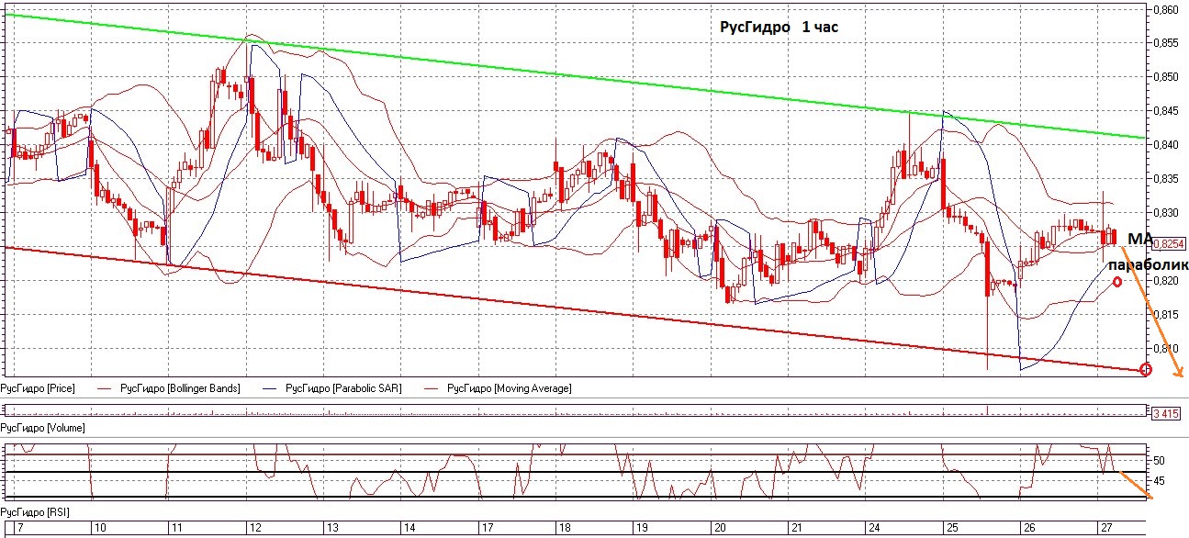Viewport: 1189px width, 538px height.
Task: Click date 13 on the time axis
Action: (332, 529)
